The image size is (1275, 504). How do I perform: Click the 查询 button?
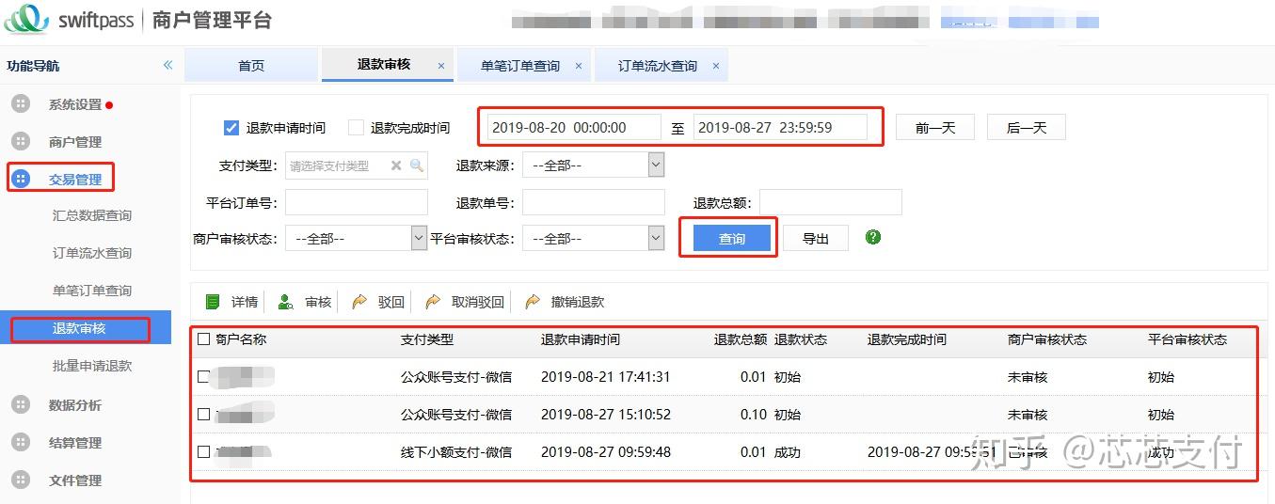click(x=732, y=239)
